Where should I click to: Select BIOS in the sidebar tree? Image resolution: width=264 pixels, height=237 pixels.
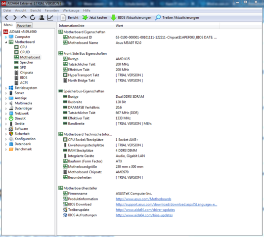click(24, 78)
